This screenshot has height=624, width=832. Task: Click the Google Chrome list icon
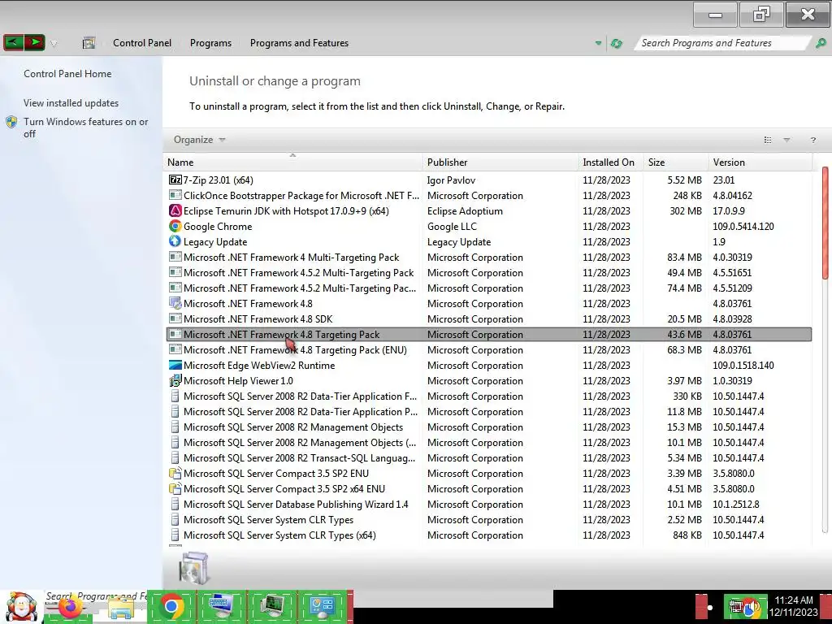pyautogui.click(x=175, y=226)
